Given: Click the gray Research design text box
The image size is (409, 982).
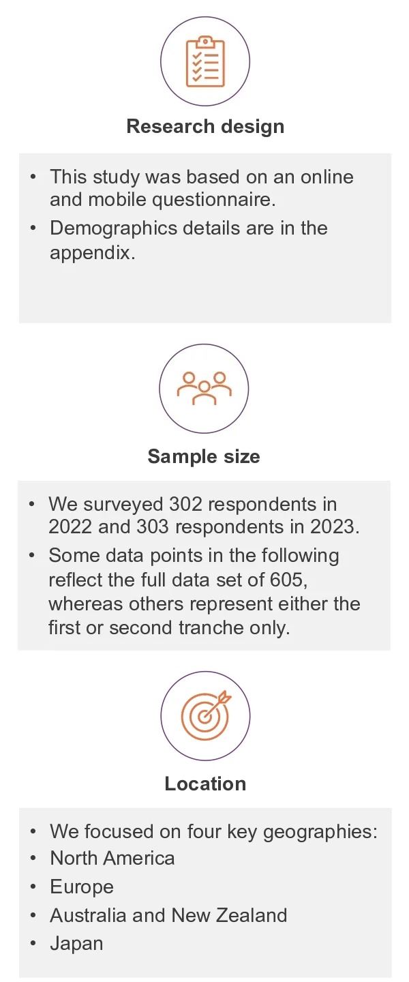Looking at the screenshot, I should 205,238.
